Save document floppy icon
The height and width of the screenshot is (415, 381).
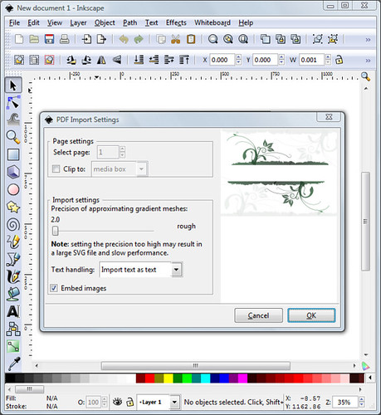pyautogui.click(x=49, y=39)
